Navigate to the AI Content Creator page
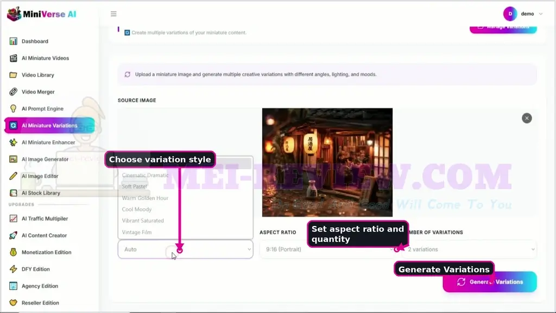This screenshot has height=313, width=556. (x=45, y=235)
